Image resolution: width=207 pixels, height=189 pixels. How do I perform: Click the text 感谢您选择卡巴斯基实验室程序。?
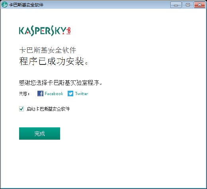[61, 83]
